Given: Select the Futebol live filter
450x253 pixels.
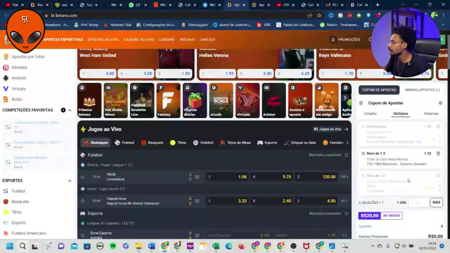Looking at the screenshot, I should [x=124, y=143].
